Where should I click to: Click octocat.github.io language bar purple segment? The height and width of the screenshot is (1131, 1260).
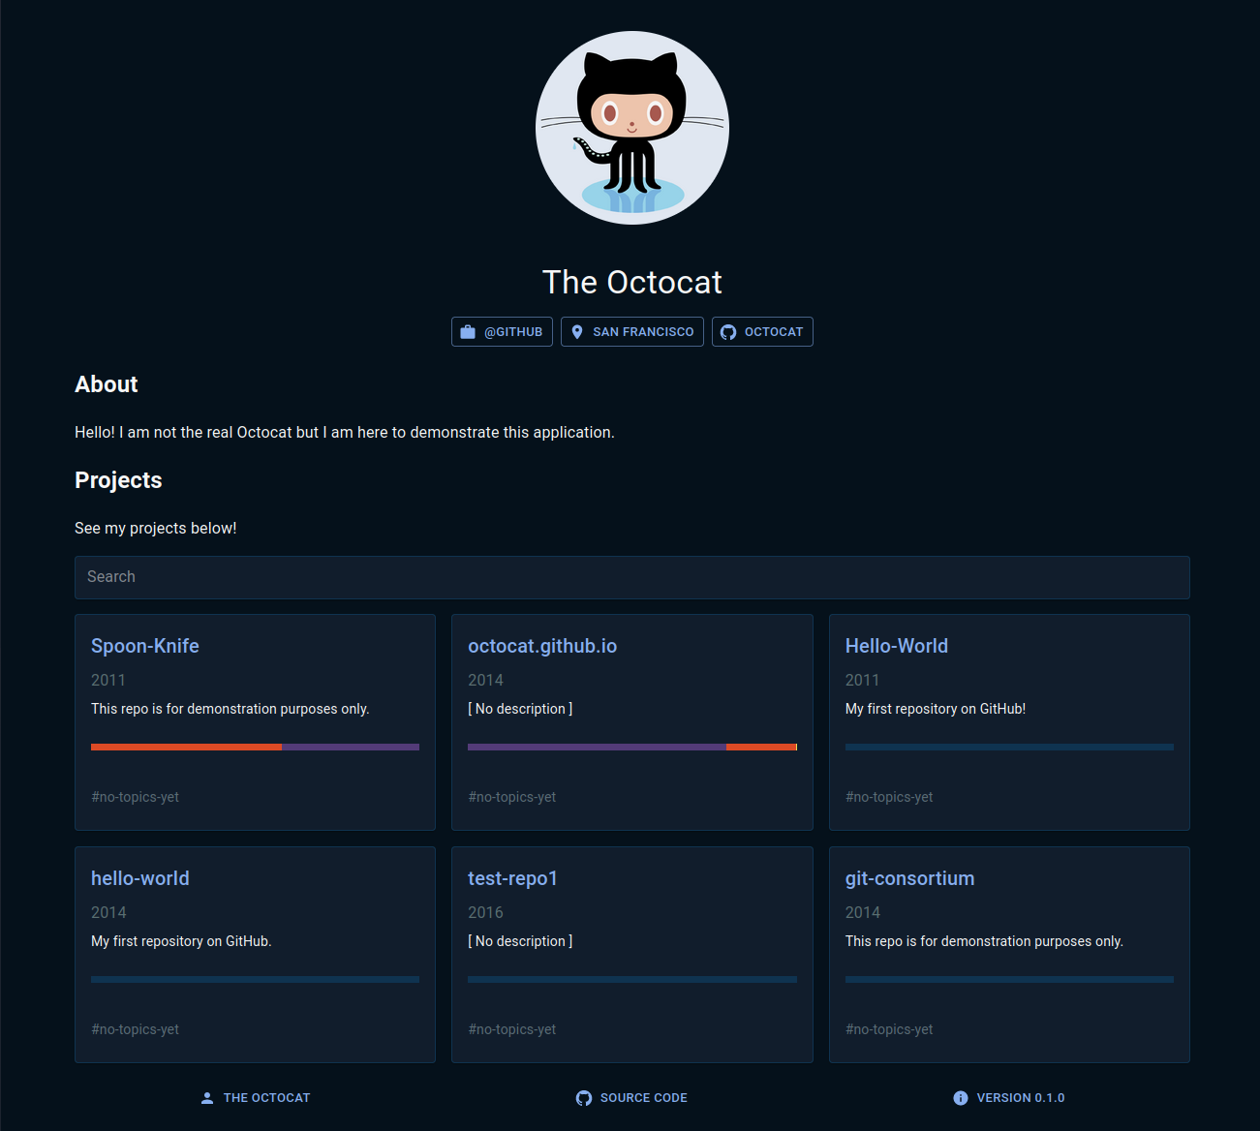[x=597, y=748]
